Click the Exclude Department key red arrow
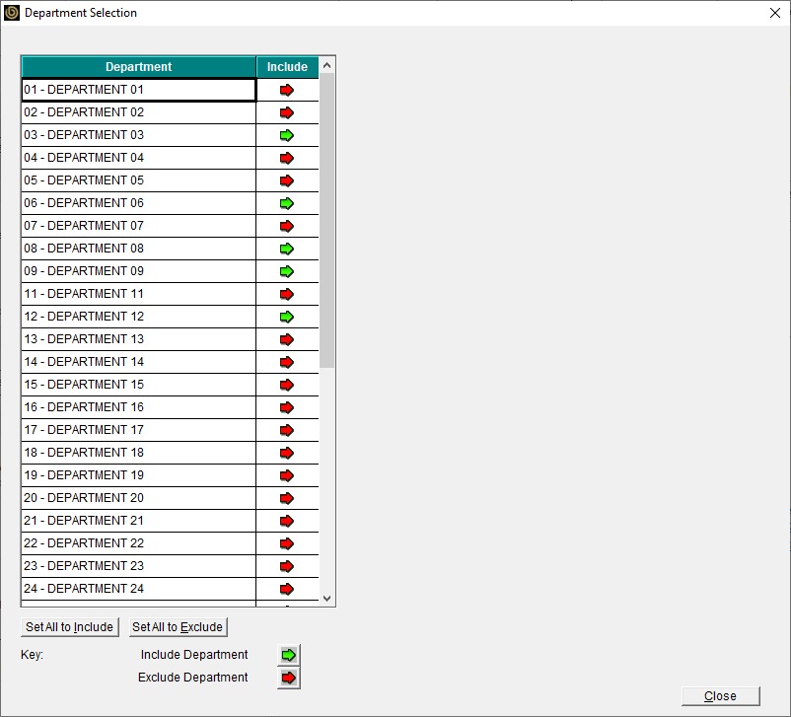 pyautogui.click(x=289, y=678)
